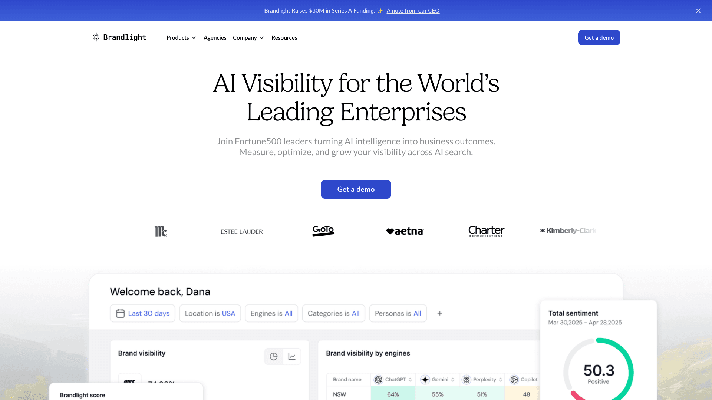Click the Mar 30,2025 – Apr 28,2025 date range
The image size is (712, 400).
pyautogui.click(x=585, y=323)
